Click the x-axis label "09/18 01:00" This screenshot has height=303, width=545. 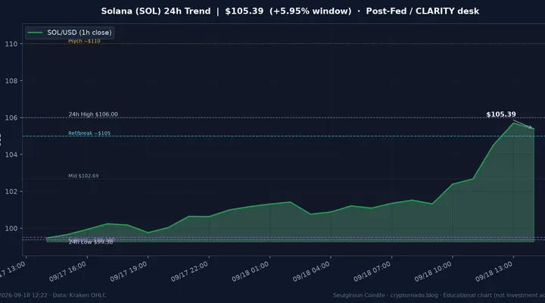(x=251, y=272)
